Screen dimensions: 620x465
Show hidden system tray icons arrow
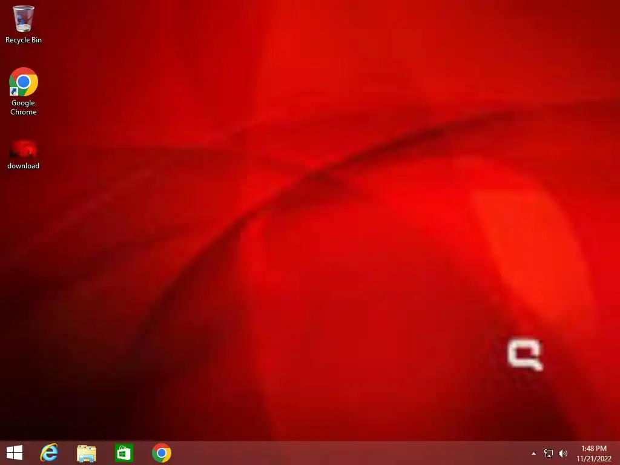(533, 453)
